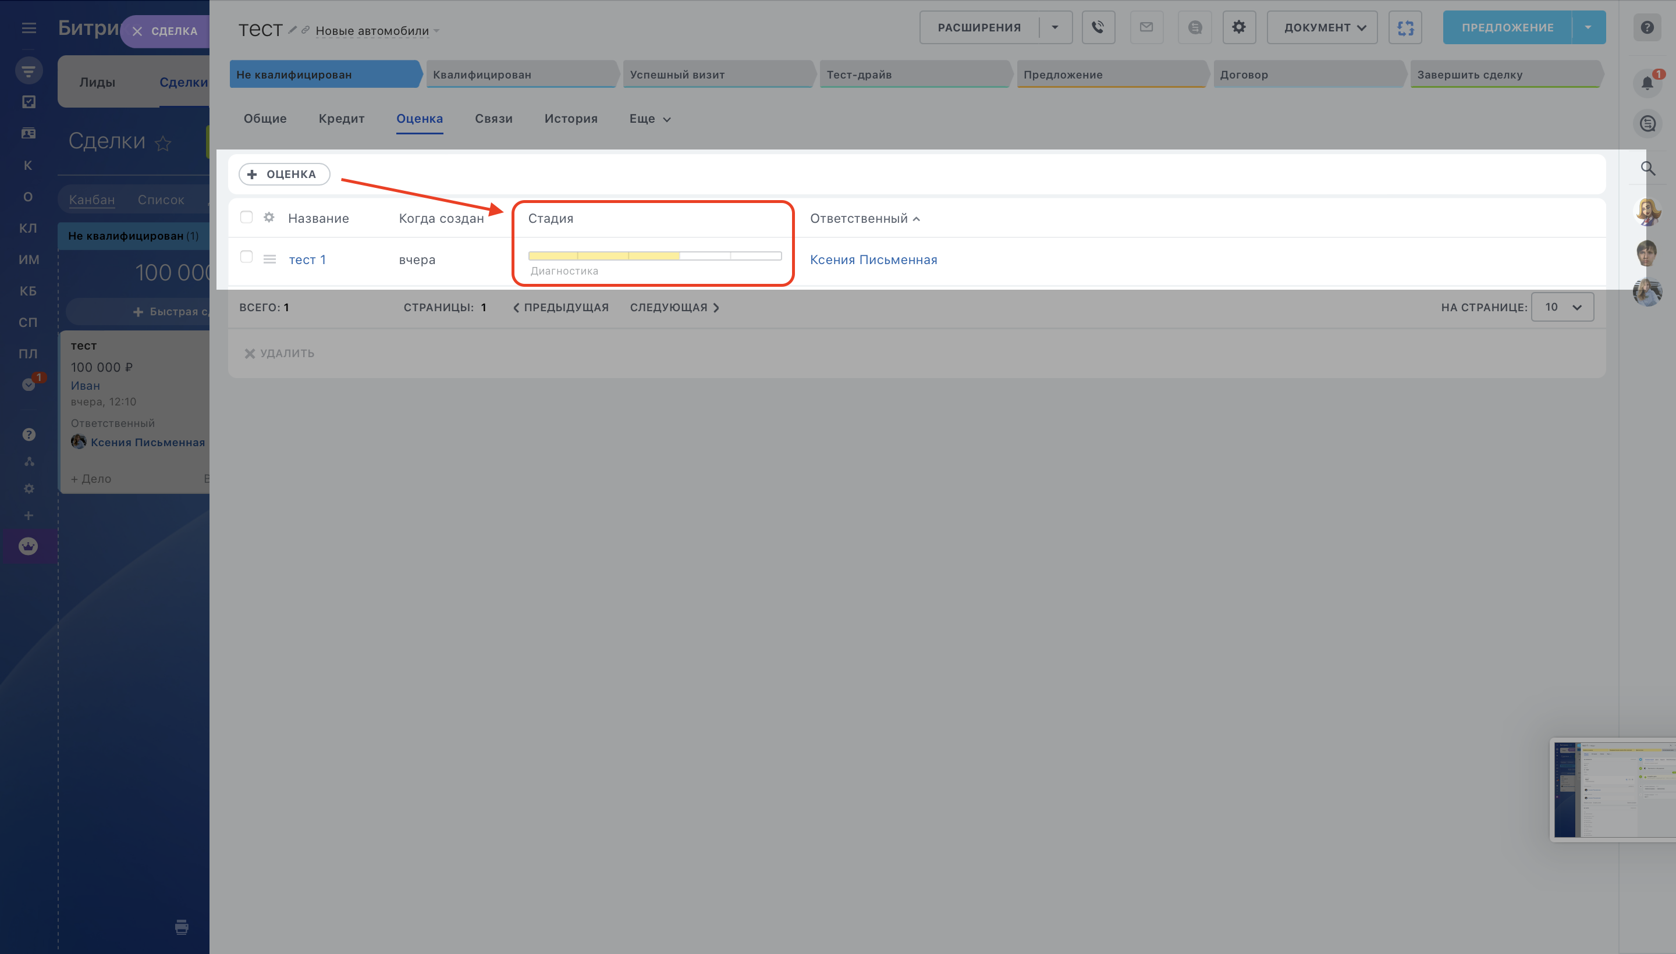Click the add Оценка button
This screenshot has width=1676, height=954.
point(284,175)
